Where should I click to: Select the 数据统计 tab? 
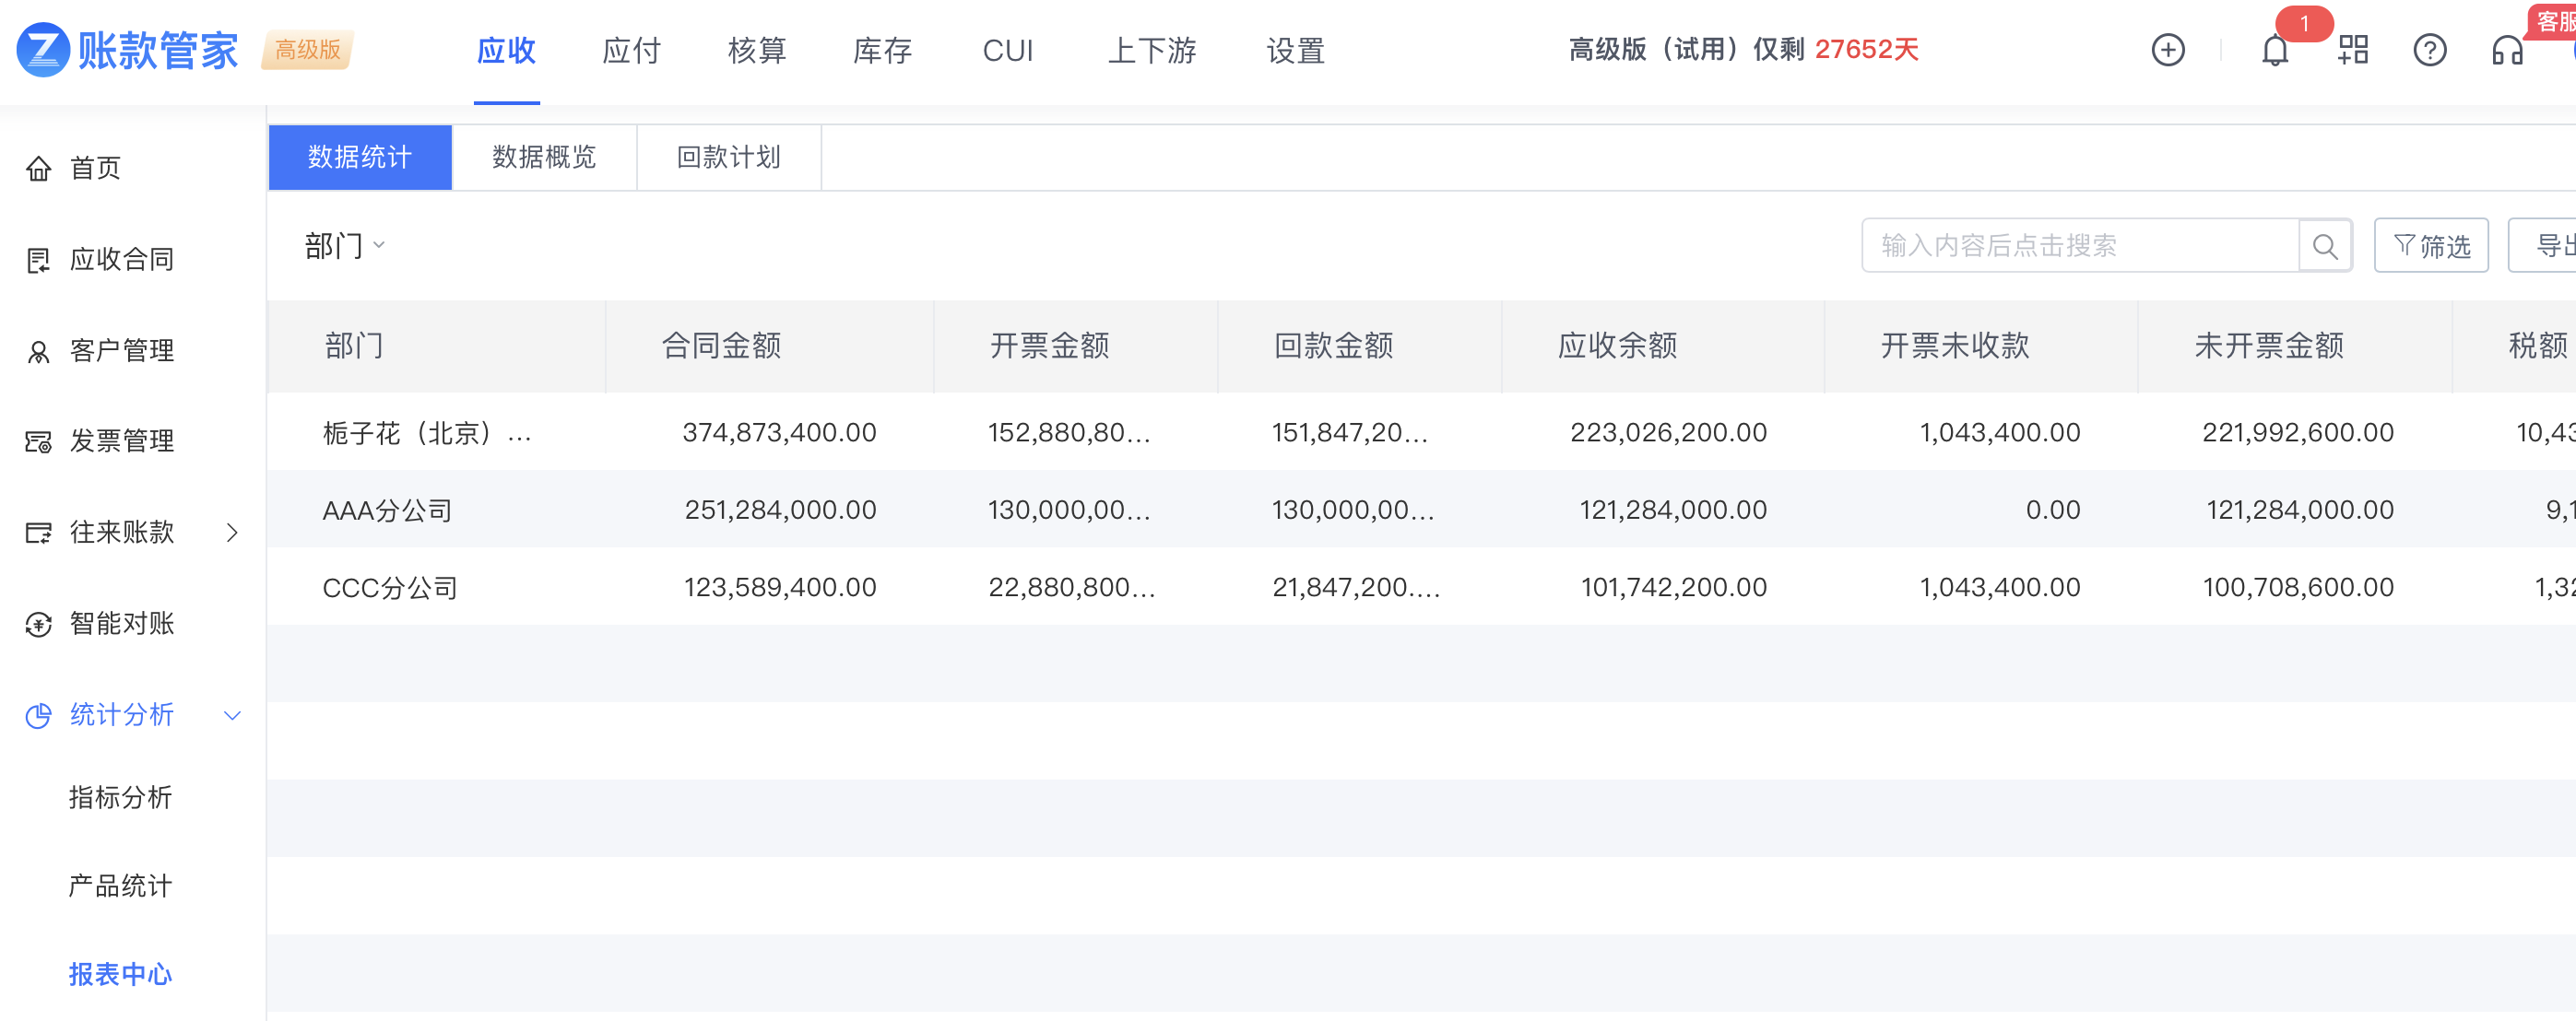pos(360,157)
